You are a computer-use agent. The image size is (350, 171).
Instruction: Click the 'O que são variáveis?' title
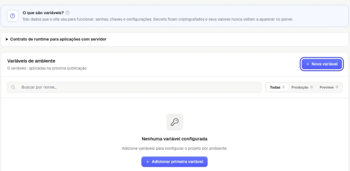pyautogui.click(x=43, y=13)
